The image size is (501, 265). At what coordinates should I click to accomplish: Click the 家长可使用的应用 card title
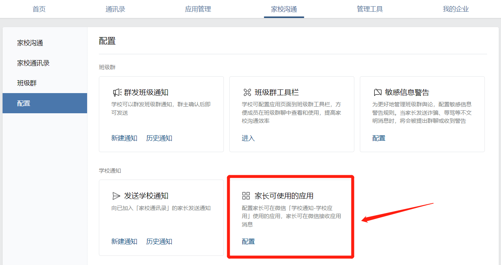pos(284,196)
